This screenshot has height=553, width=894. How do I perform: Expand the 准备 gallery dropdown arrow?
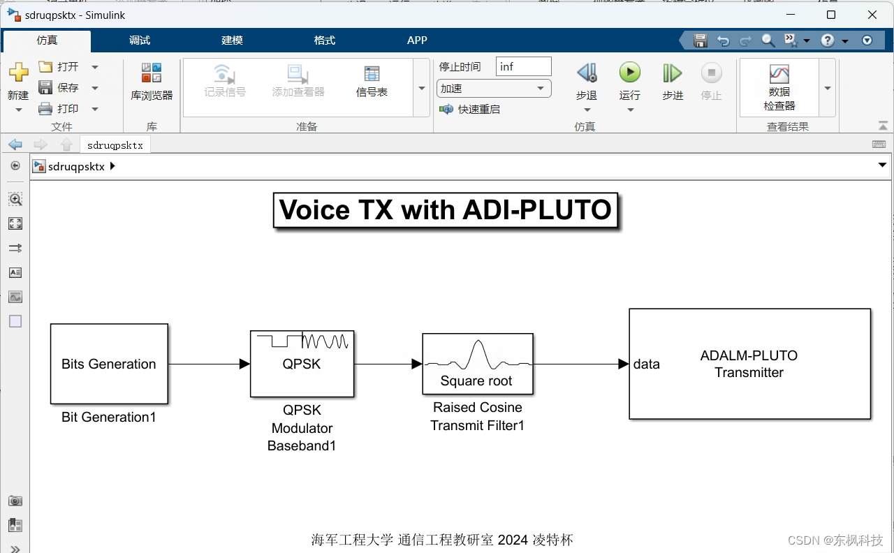(422, 88)
